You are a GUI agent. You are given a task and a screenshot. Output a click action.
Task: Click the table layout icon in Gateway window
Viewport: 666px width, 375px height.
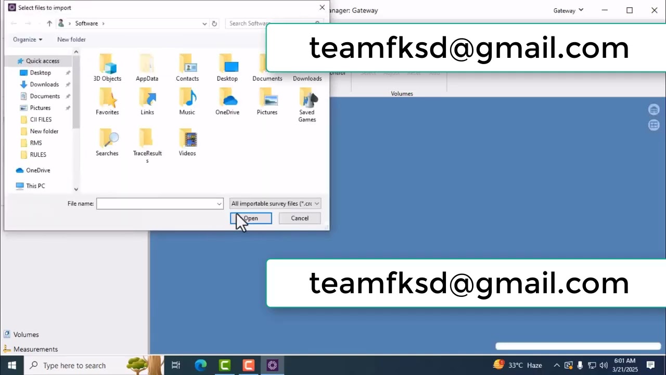[x=654, y=125]
